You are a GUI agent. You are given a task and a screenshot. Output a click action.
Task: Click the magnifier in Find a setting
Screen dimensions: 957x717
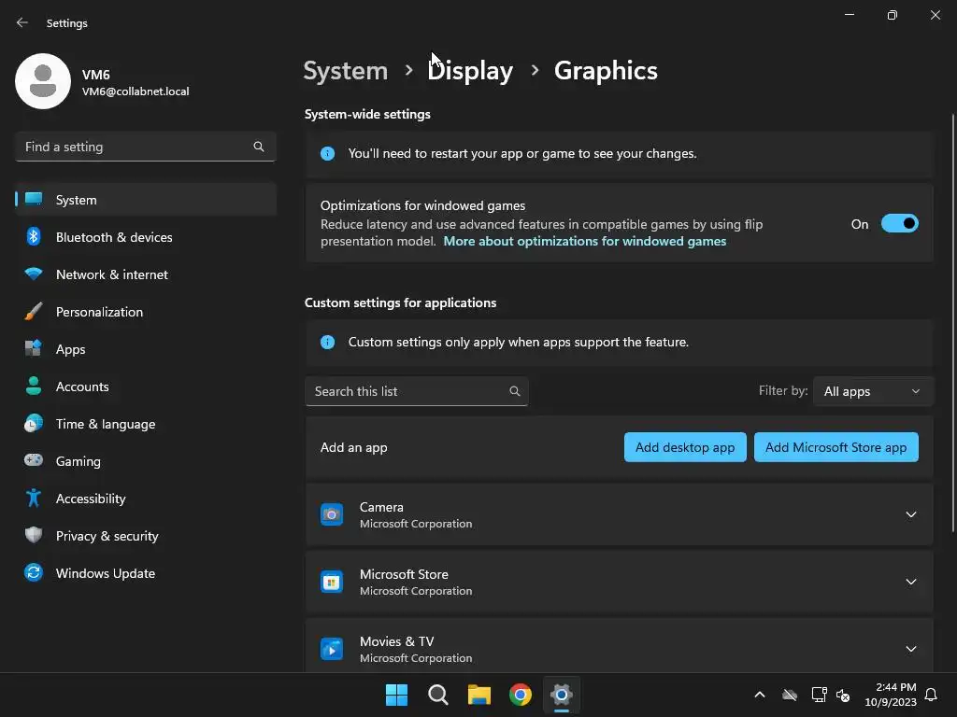click(x=259, y=147)
